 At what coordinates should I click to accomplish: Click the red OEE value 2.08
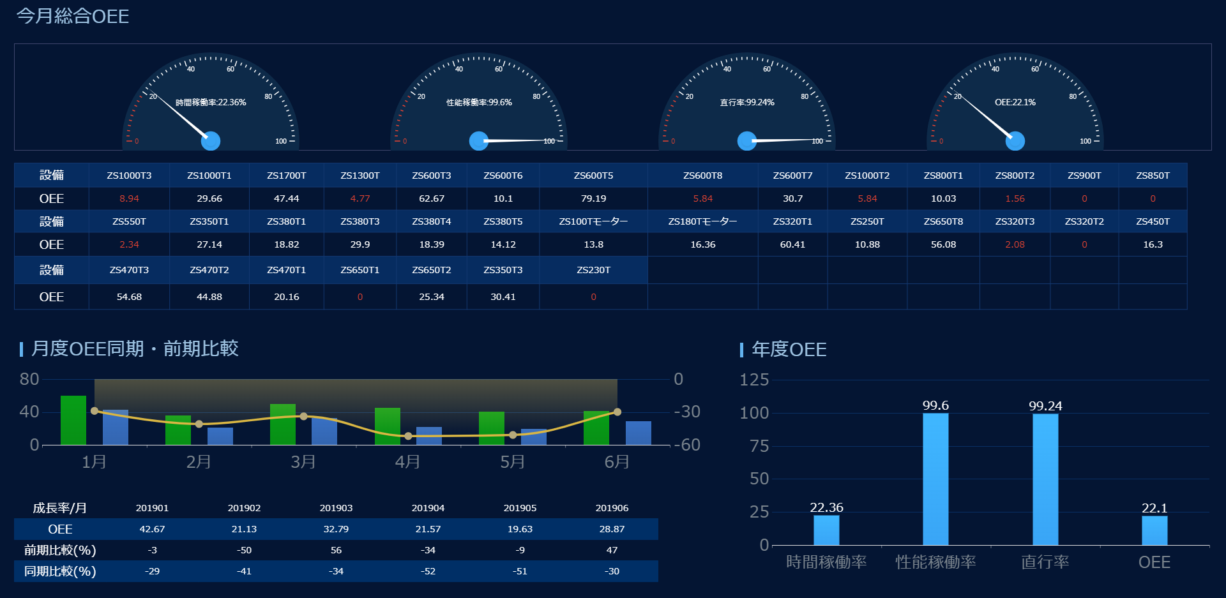pos(1015,244)
